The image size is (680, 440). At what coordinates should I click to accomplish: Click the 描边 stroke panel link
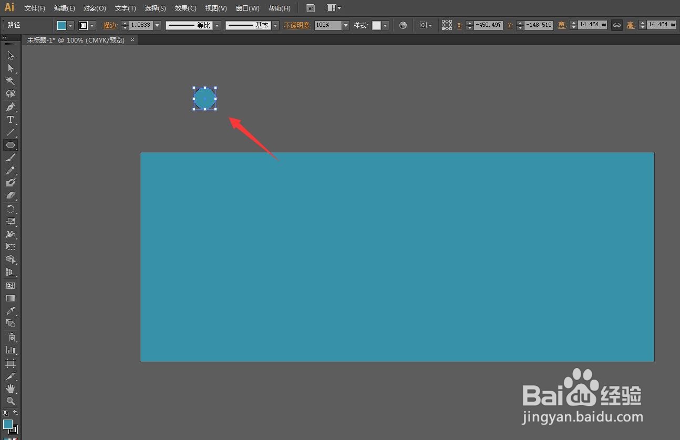tap(110, 25)
